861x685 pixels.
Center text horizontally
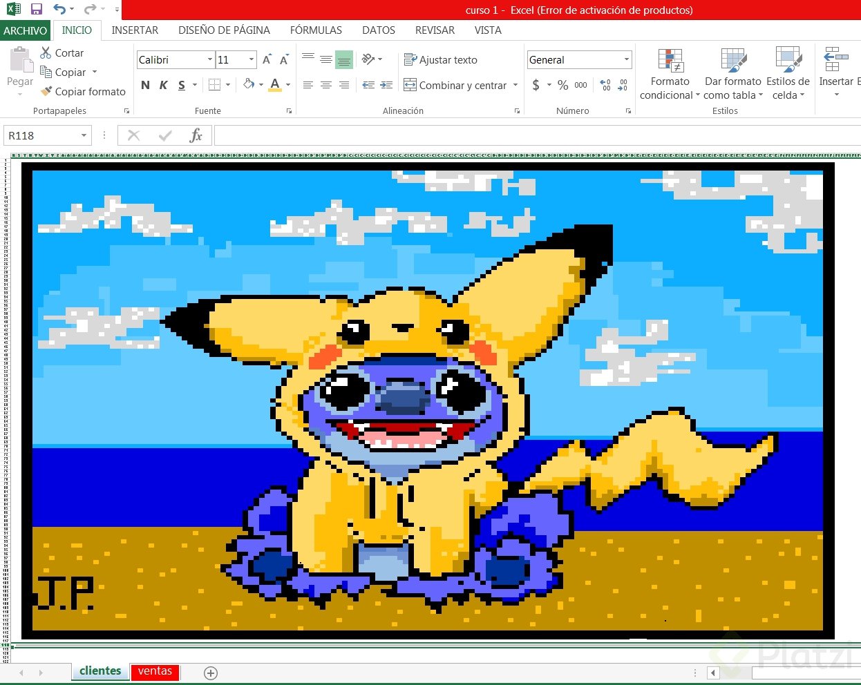326,85
